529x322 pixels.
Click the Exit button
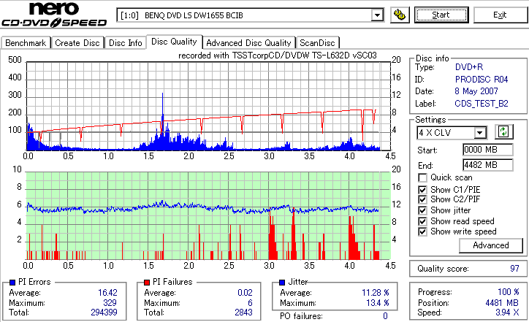point(500,15)
